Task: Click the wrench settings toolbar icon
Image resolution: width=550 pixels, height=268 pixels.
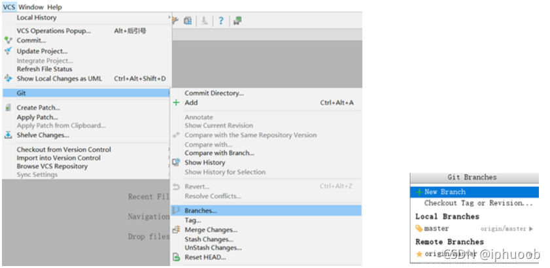Action: [x=175, y=21]
